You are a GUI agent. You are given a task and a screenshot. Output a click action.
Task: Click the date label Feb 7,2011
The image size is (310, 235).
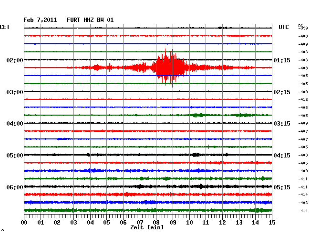(x=40, y=20)
